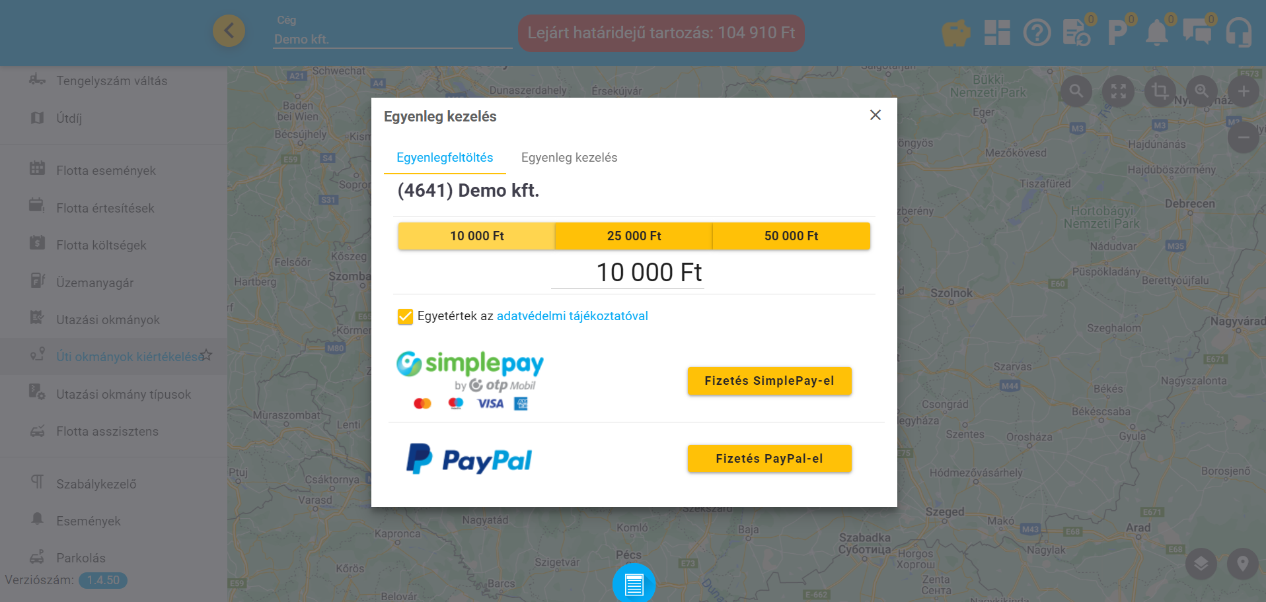Select the Egyenlegfeltöltés tab
Image resolution: width=1266 pixels, height=602 pixels.
(x=445, y=158)
